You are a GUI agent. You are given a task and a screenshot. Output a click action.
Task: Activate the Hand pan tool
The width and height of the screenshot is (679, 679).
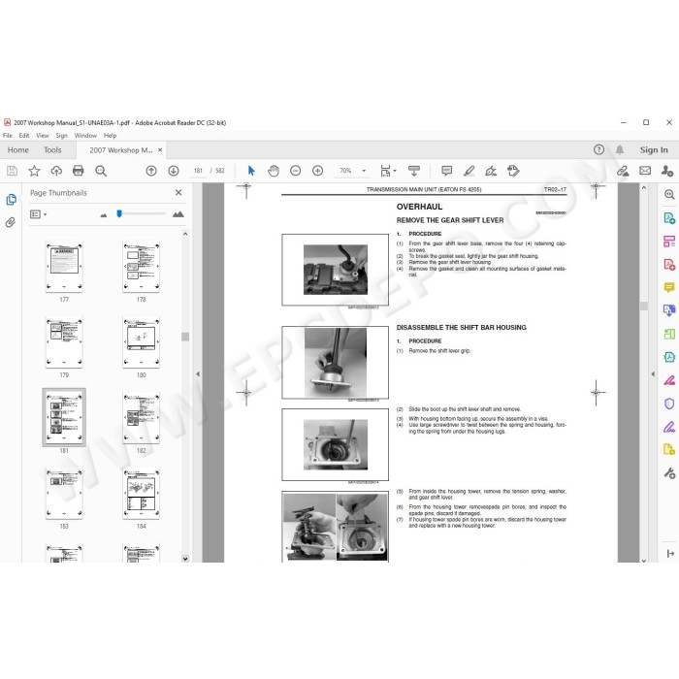(x=274, y=171)
